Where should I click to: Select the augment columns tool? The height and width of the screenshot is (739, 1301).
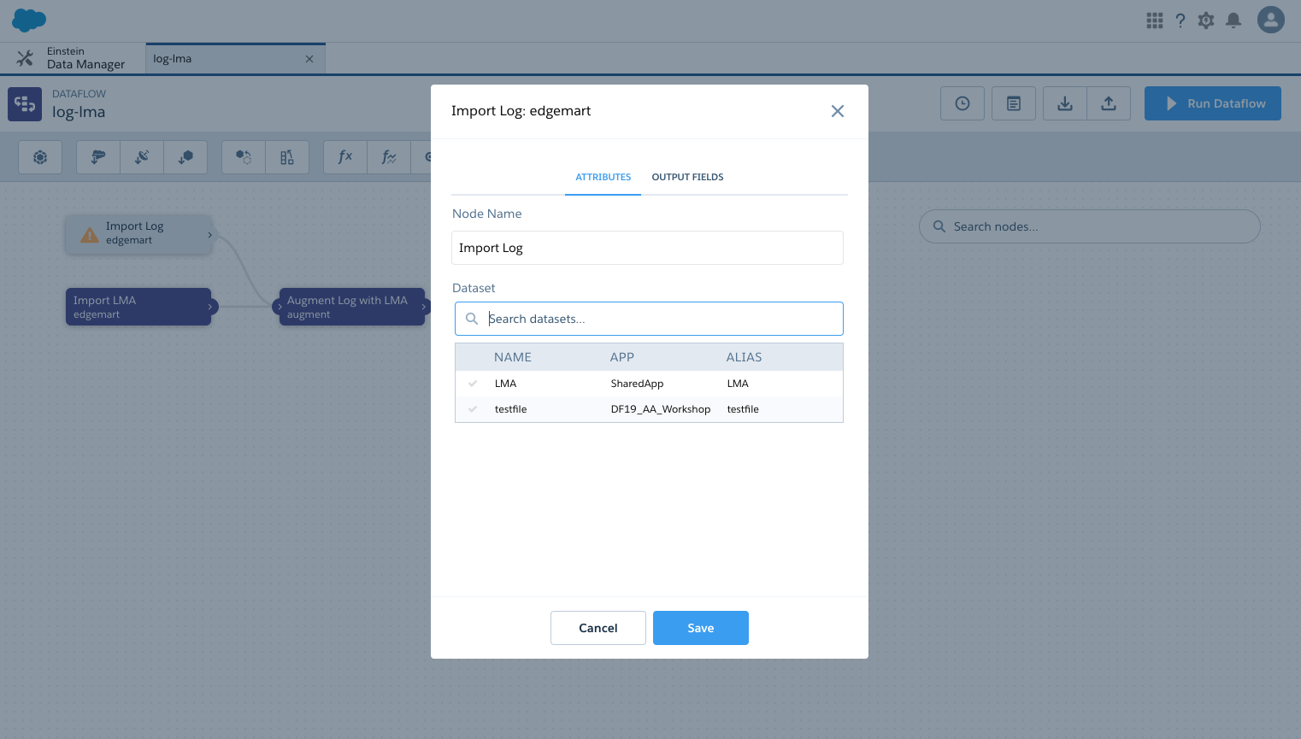[x=287, y=157]
